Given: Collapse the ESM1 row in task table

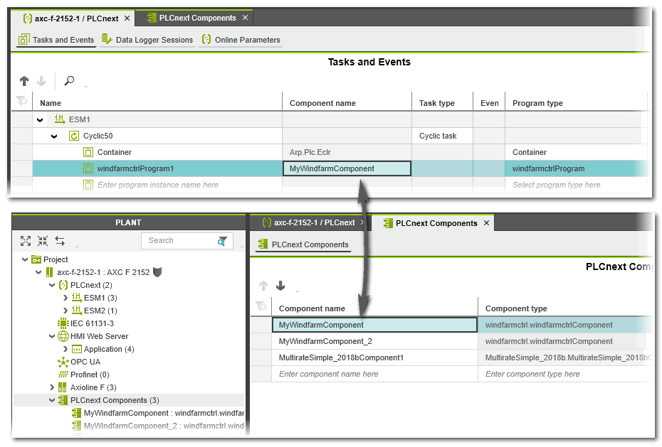Looking at the screenshot, I should tap(40, 119).
